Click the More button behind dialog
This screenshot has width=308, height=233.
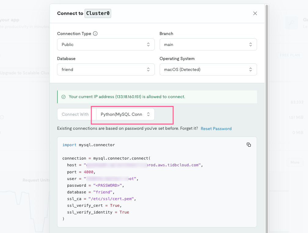295,162
